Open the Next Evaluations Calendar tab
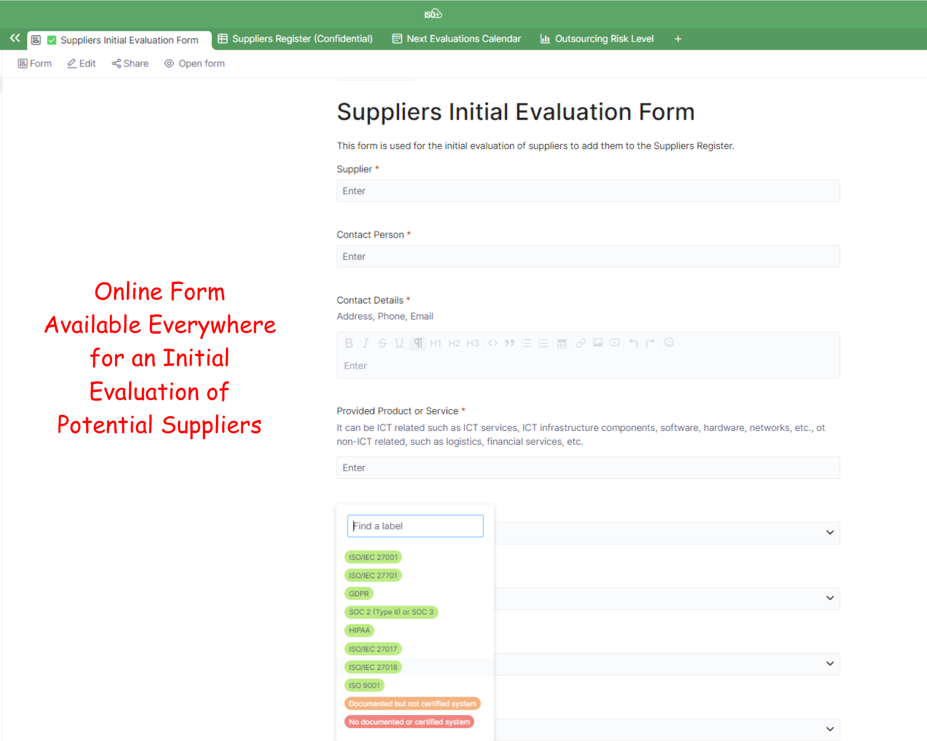The width and height of the screenshot is (927, 741). tap(457, 39)
